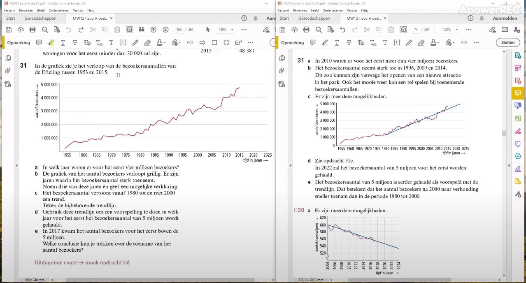The image size is (526, 283).
Task: Open Ondertekenen menu in right window
Action: pos(333,10)
